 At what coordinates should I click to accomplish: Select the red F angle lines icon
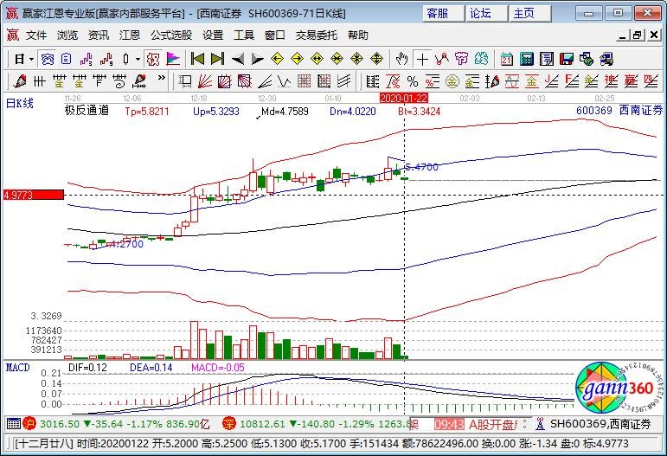[571, 80]
